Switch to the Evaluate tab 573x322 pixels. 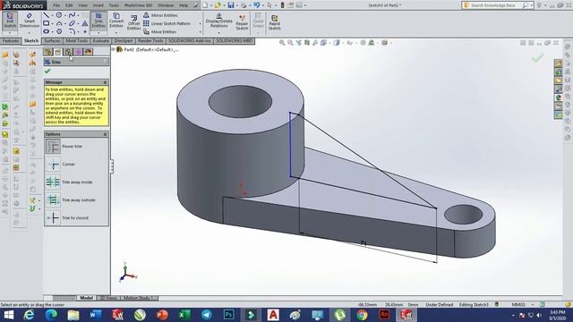(x=101, y=41)
